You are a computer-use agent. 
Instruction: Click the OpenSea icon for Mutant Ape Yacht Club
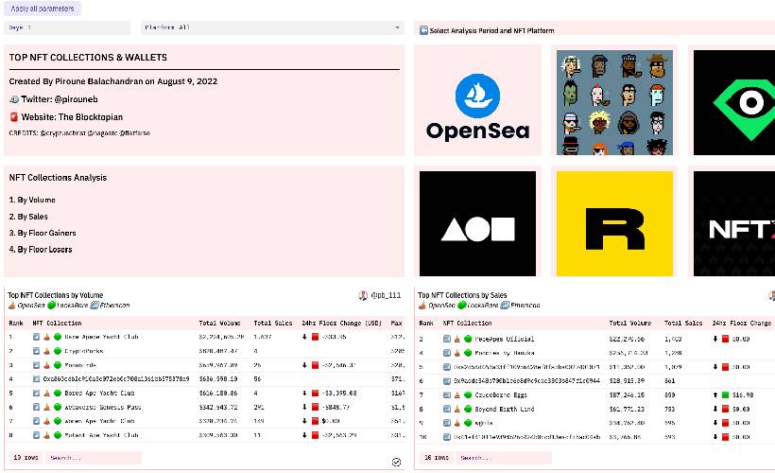[x=46, y=435]
